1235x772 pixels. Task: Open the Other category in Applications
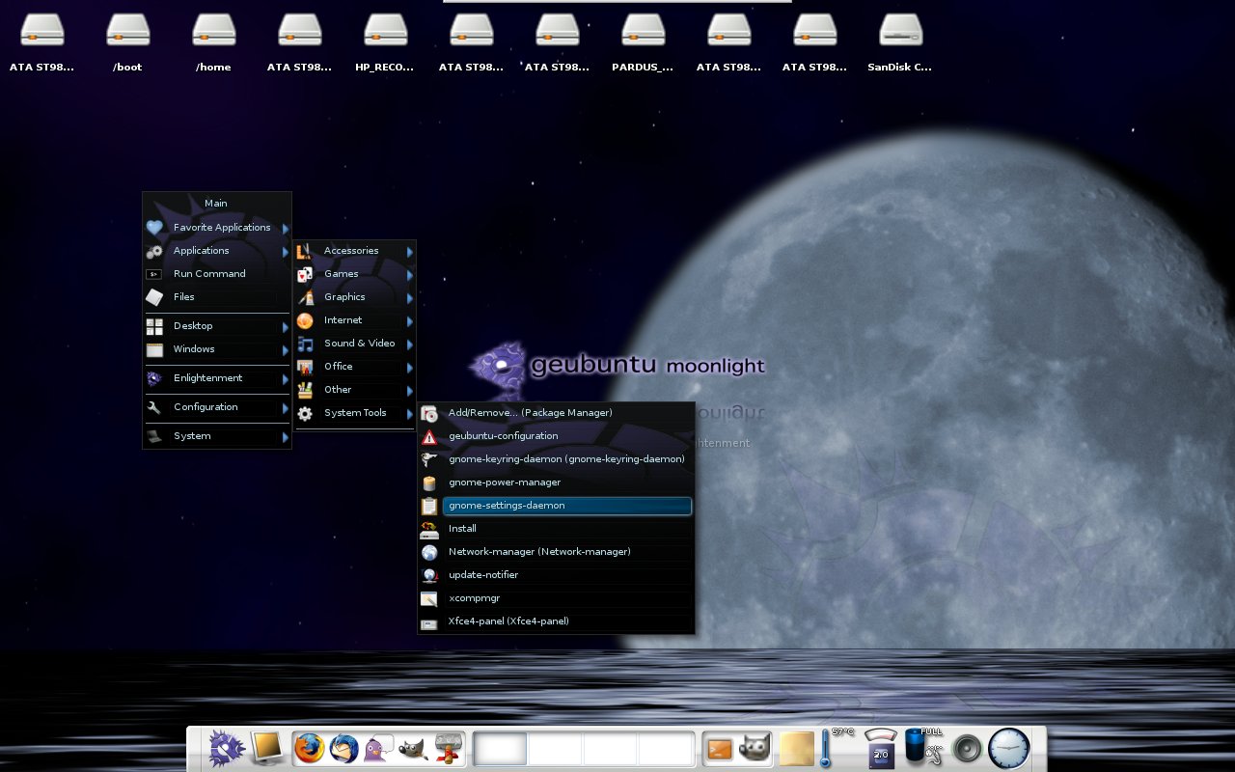[355, 390]
